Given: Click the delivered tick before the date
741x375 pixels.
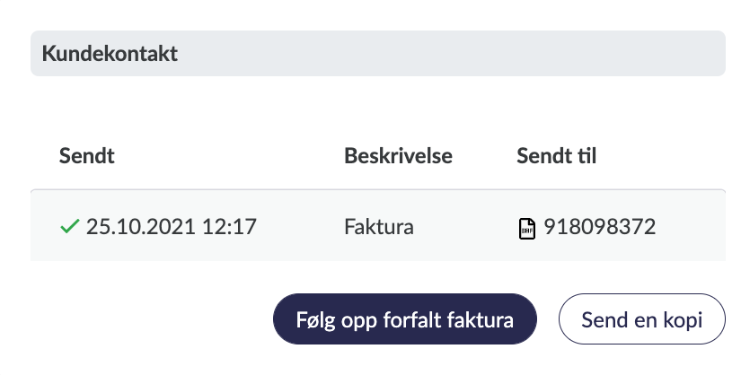Looking at the screenshot, I should (69, 228).
